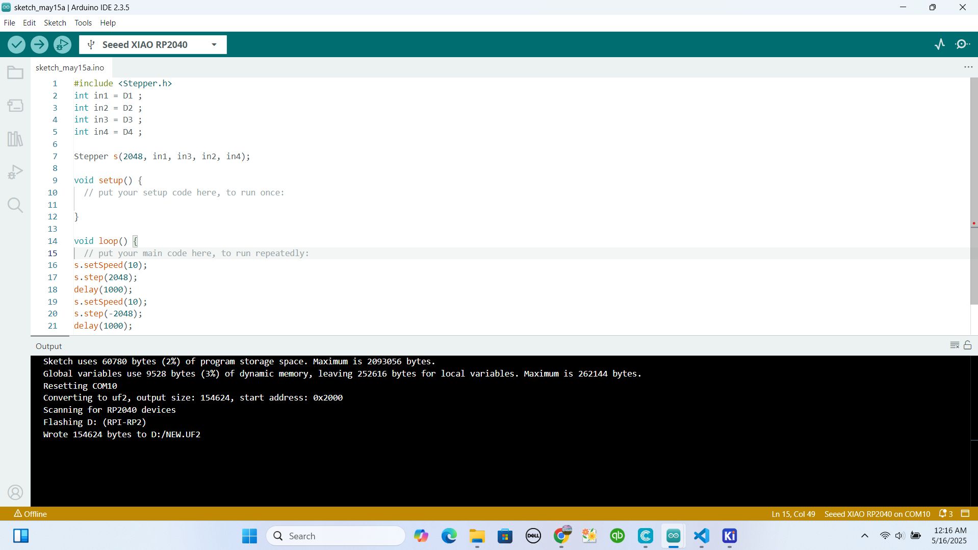This screenshot has width=978, height=550.
Task: Open the Windows Start menu
Action: coord(249,536)
